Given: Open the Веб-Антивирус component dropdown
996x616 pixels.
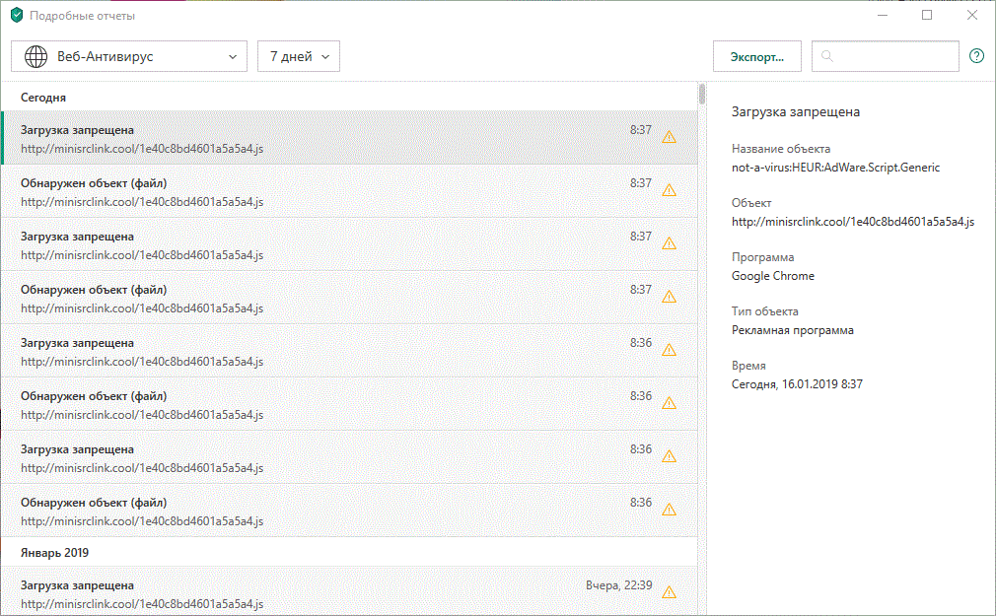Looking at the screenshot, I should pyautogui.click(x=129, y=56).
